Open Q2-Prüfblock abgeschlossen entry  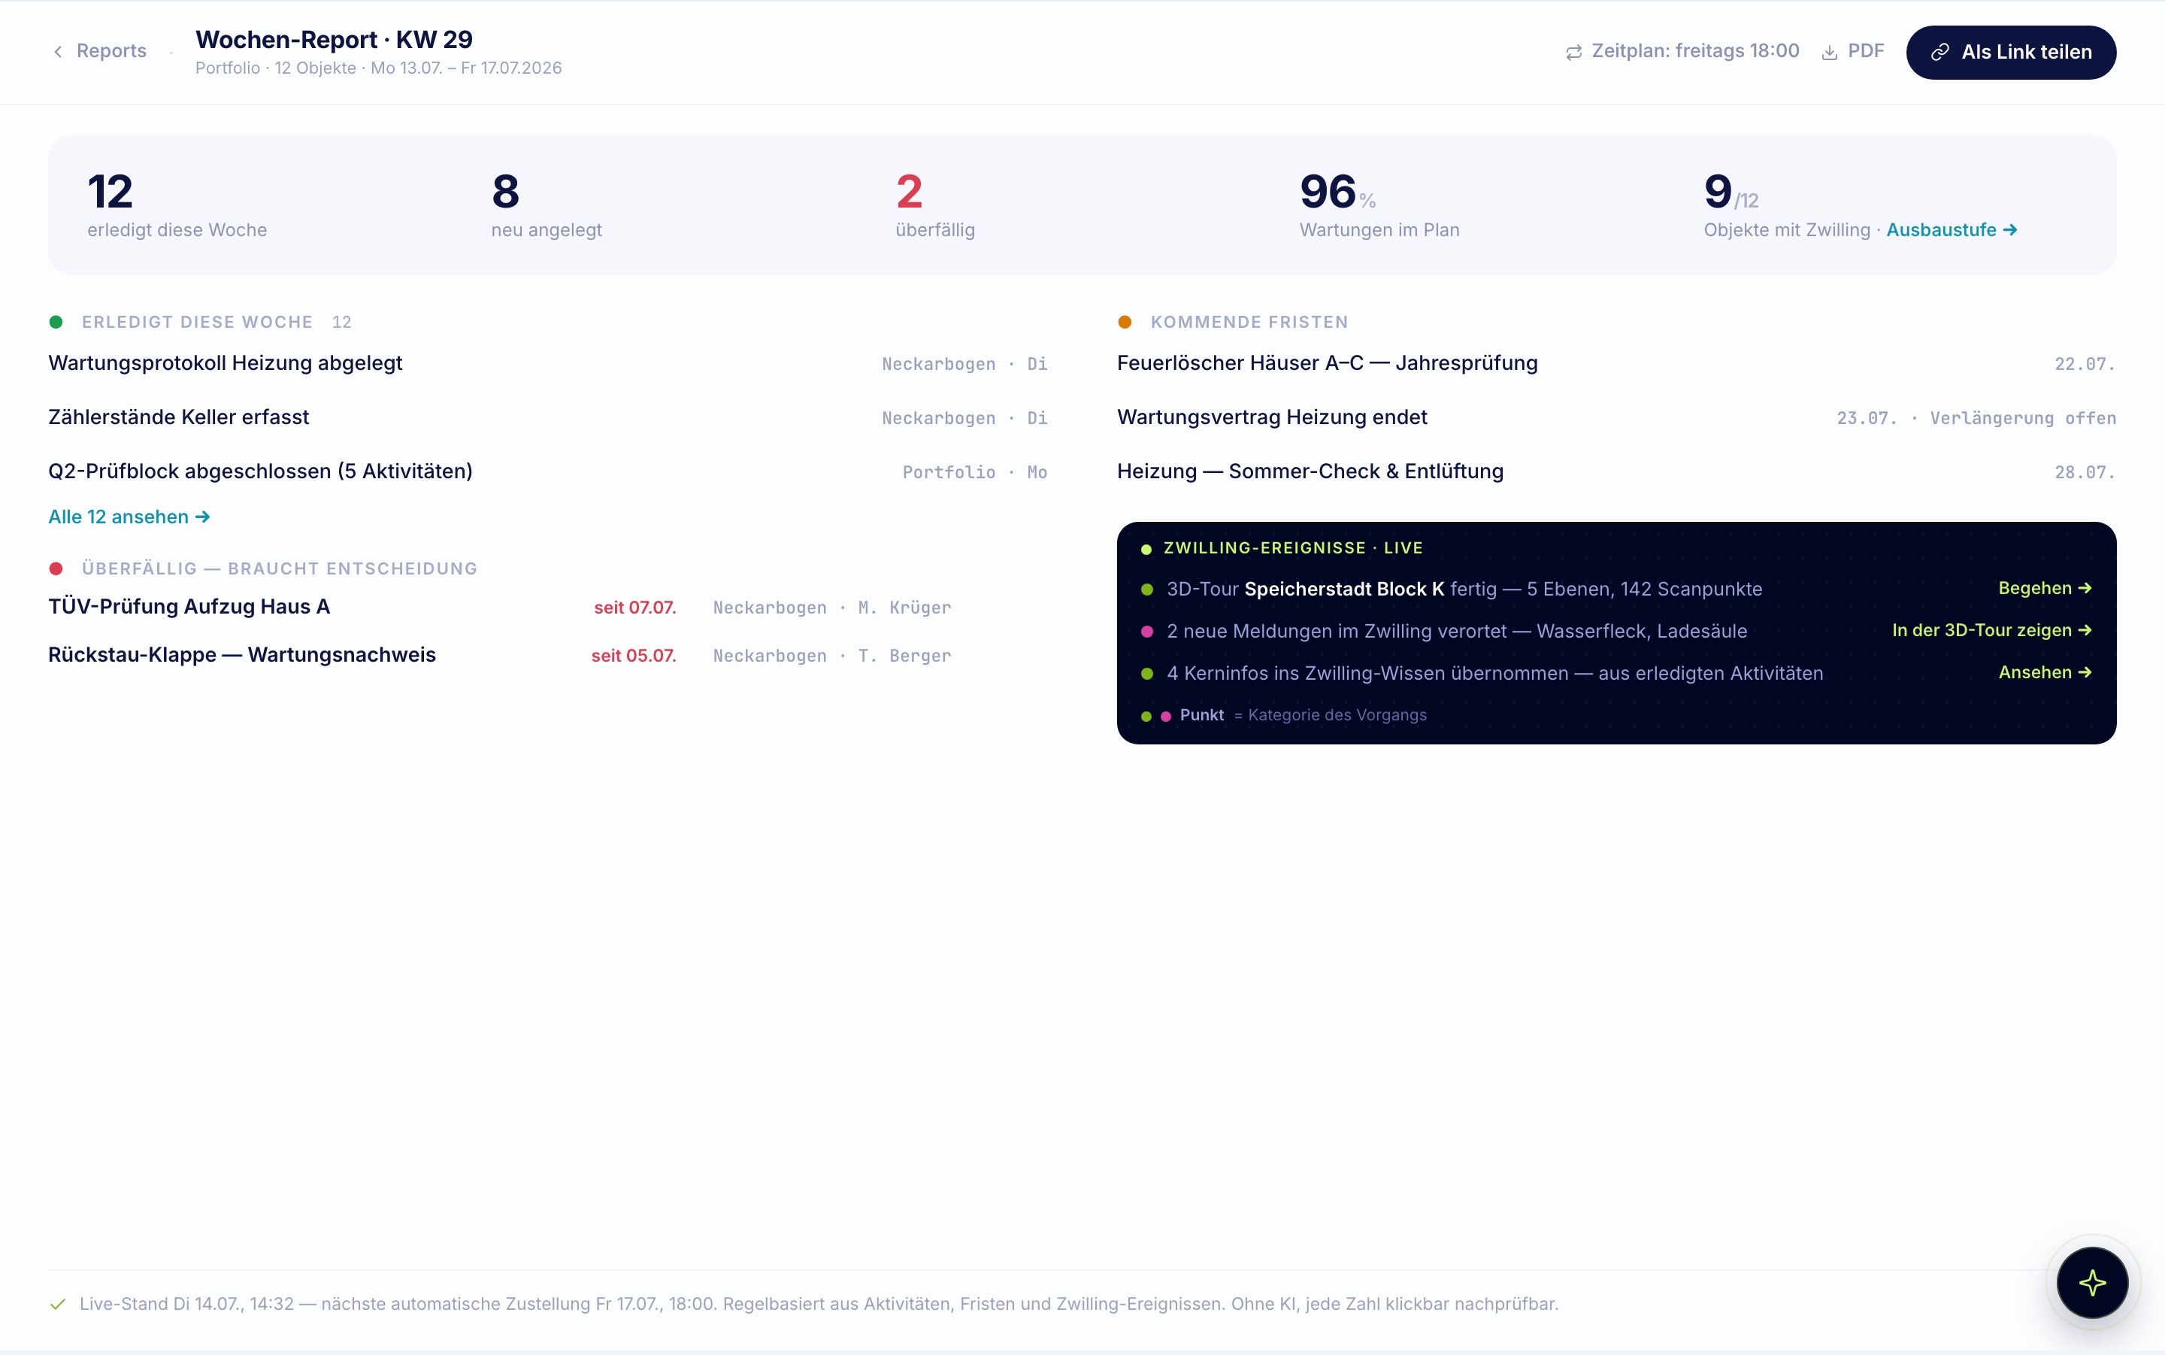click(547, 471)
